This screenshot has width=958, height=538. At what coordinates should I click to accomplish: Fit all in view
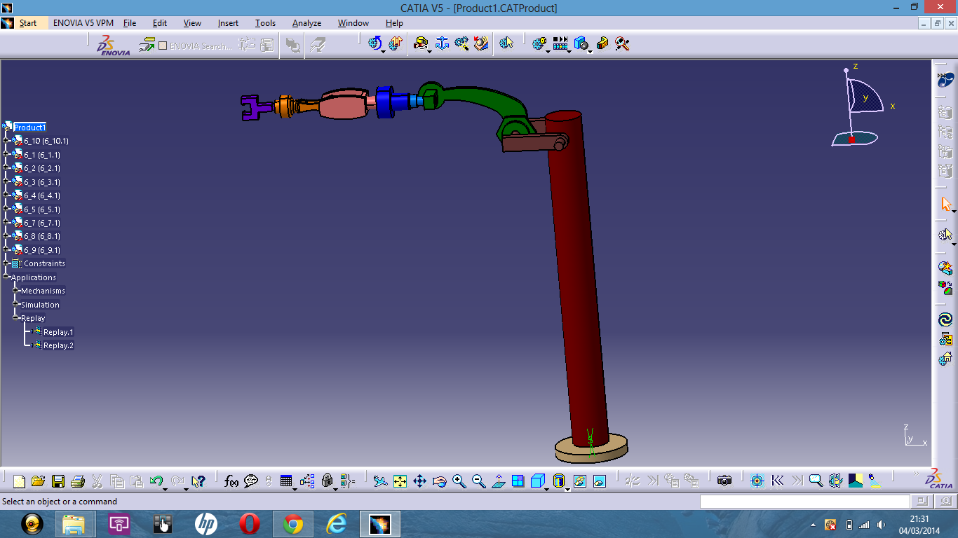(x=400, y=481)
